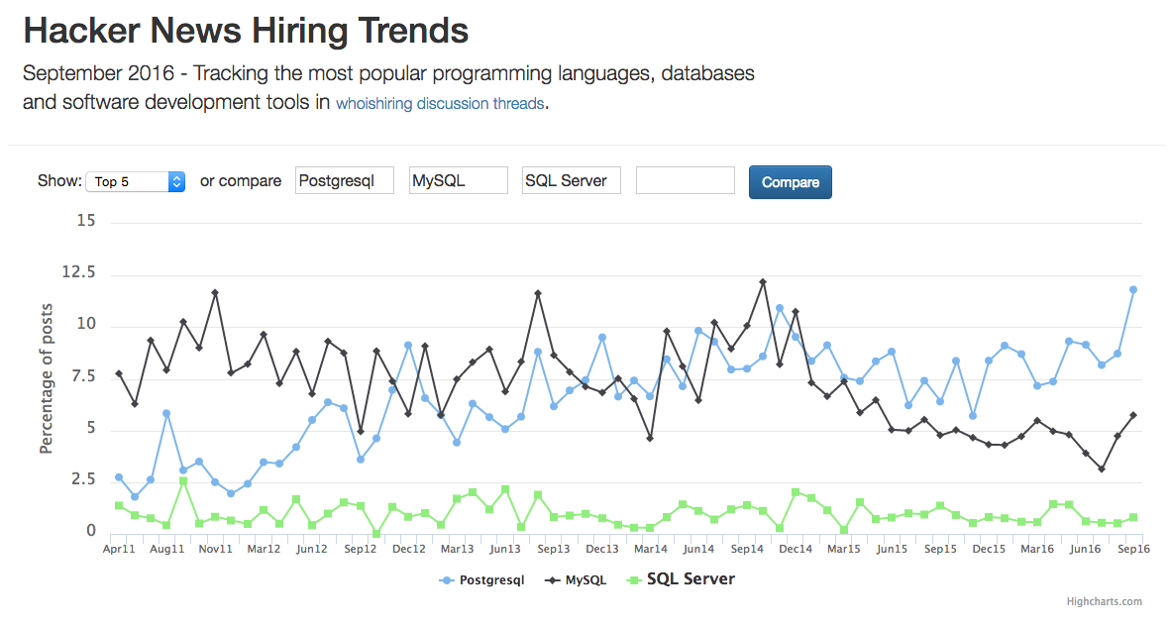The image size is (1170, 623).
Task: Edit the MySQL compare field
Action: click(x=458, y=180)
